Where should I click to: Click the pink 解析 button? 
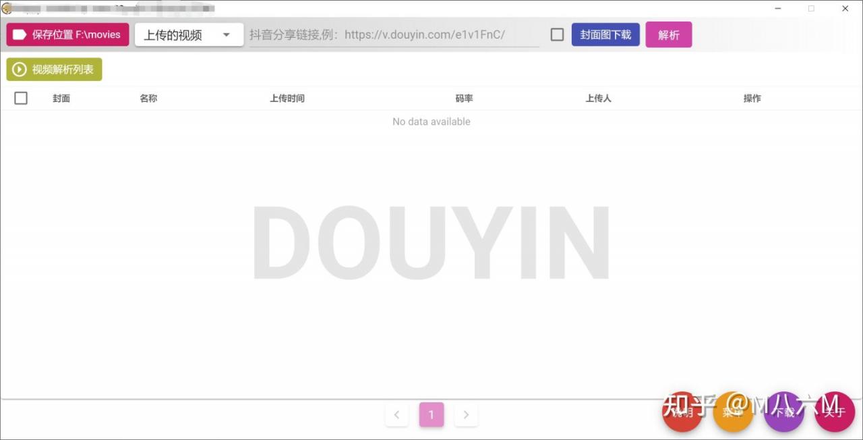tap(669, 34)
